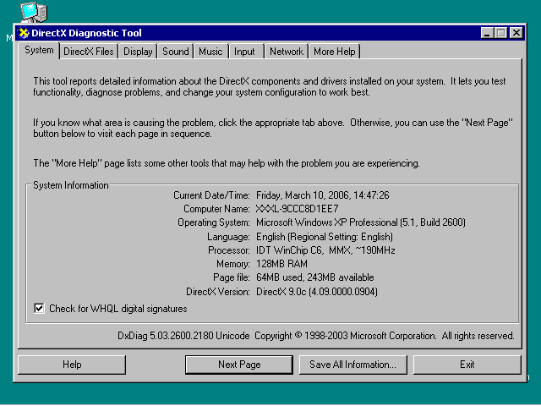
Task: Click the Memory label
Action: tap(233, 264)
